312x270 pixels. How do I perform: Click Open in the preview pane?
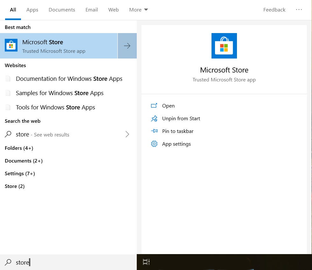click(x=168, y=106)
